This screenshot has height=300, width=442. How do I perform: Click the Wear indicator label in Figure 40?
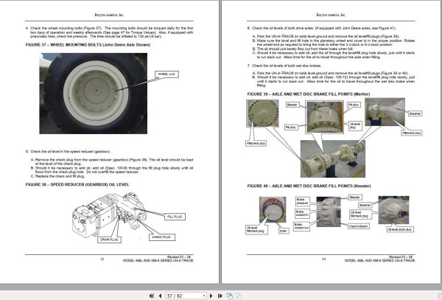[358, 226]
